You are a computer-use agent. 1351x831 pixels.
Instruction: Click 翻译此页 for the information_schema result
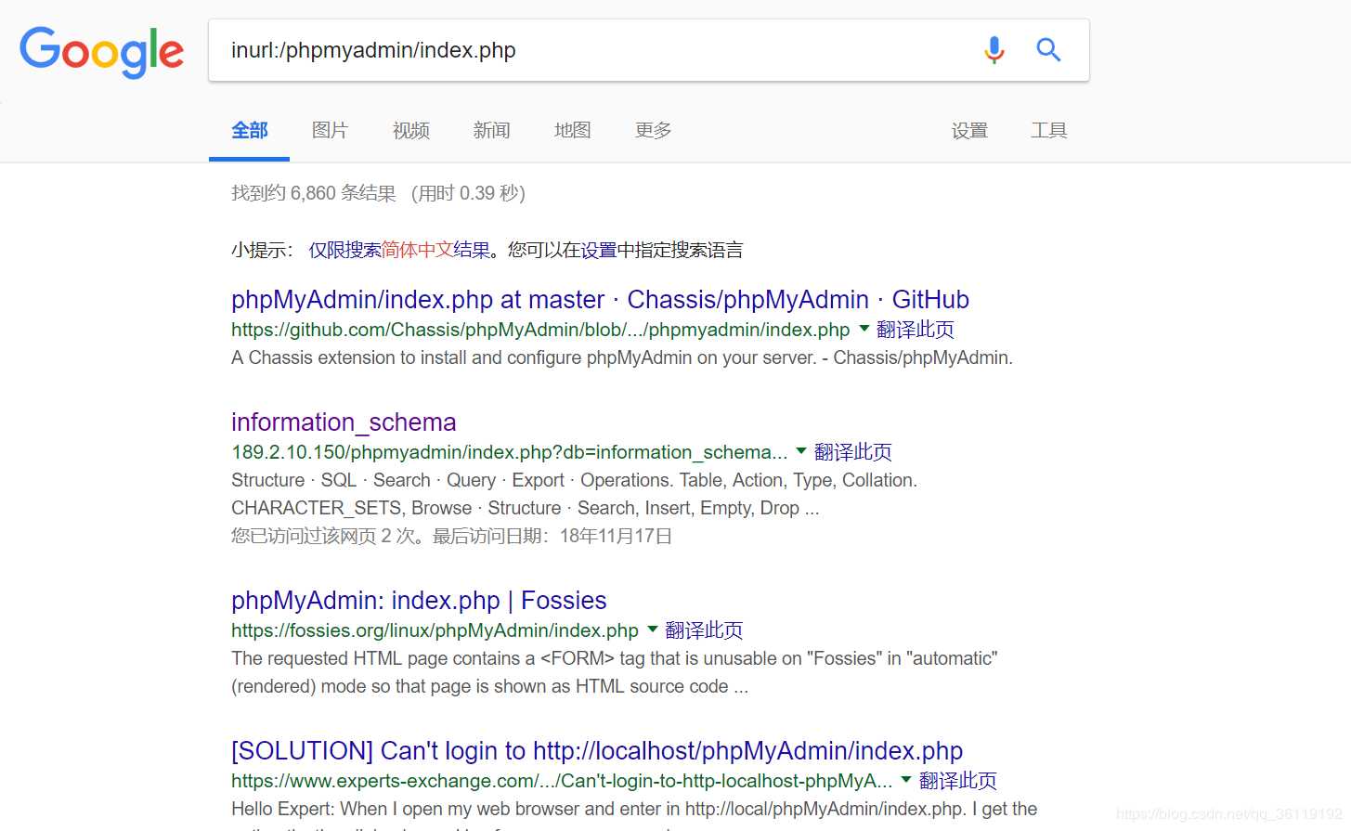pos(853,452)
